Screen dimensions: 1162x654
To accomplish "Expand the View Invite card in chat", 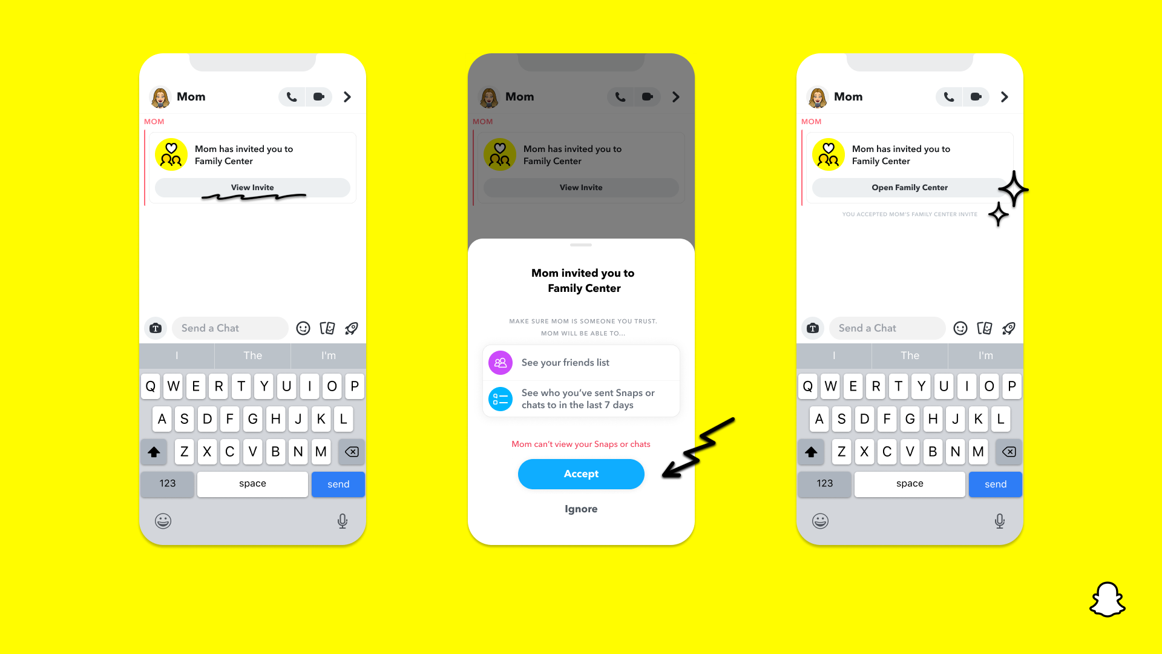I will (x=252, y=187).
